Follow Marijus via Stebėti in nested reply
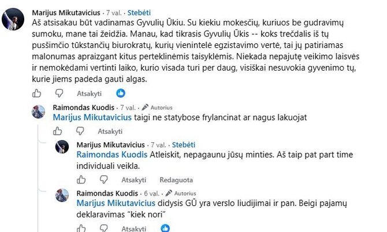This screenshot has height=232, width=387. click(183, 145)
